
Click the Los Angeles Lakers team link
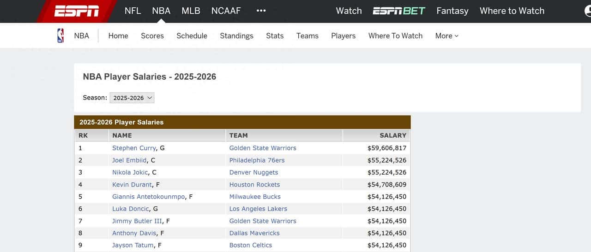(258, 209)
